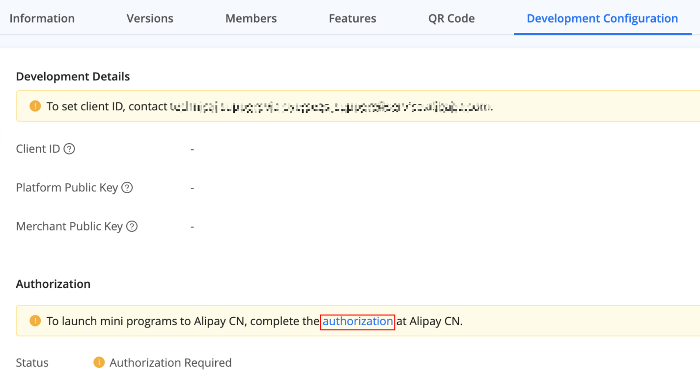Follow the authorization link for Alipay CN

pyautogui.click(x=358, y=321)
